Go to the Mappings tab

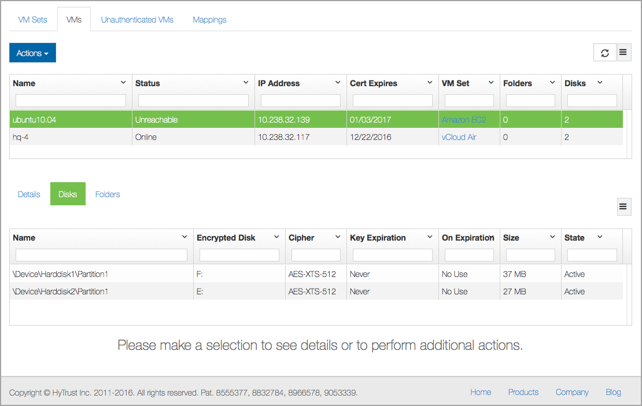209,20
